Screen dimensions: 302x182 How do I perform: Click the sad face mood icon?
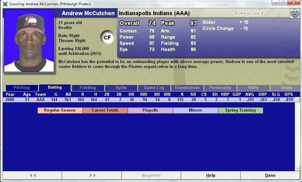tap(295, 13)
